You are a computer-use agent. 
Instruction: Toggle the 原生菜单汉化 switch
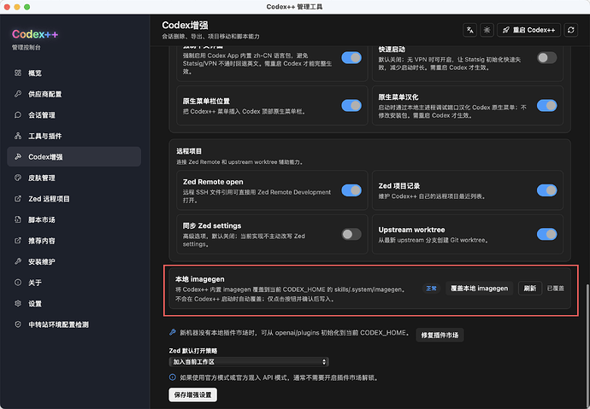click(546, 106)
